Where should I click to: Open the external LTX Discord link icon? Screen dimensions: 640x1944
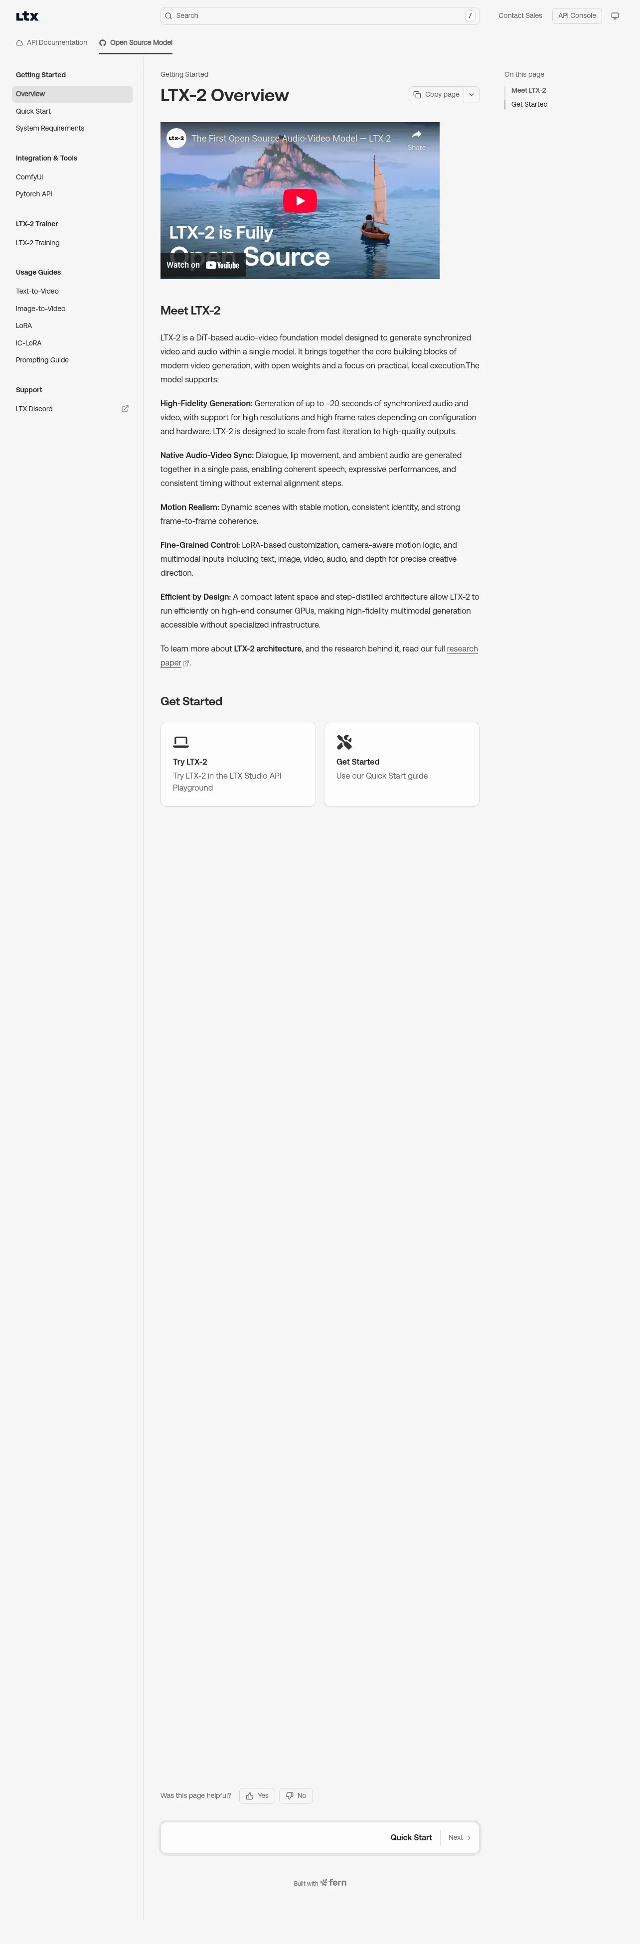tap(125, 409)
